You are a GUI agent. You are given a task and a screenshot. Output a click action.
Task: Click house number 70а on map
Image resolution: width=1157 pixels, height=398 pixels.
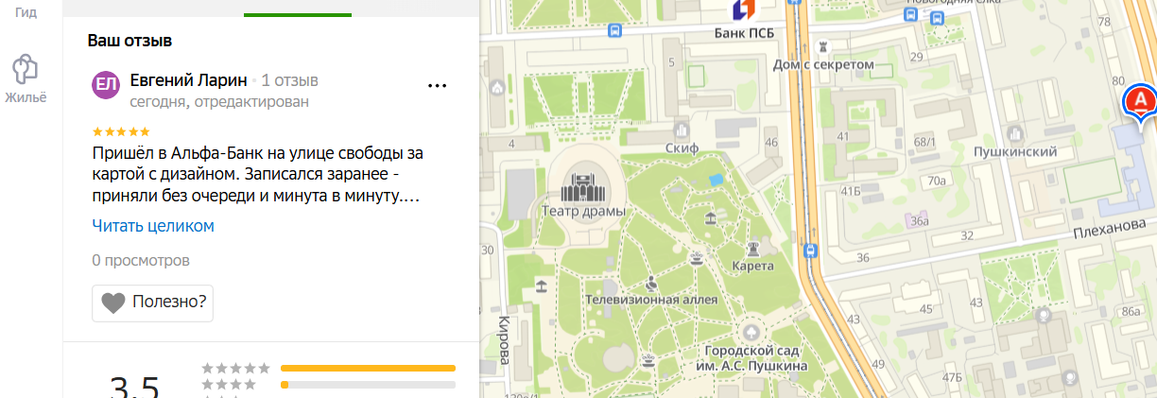pos(937,181)
